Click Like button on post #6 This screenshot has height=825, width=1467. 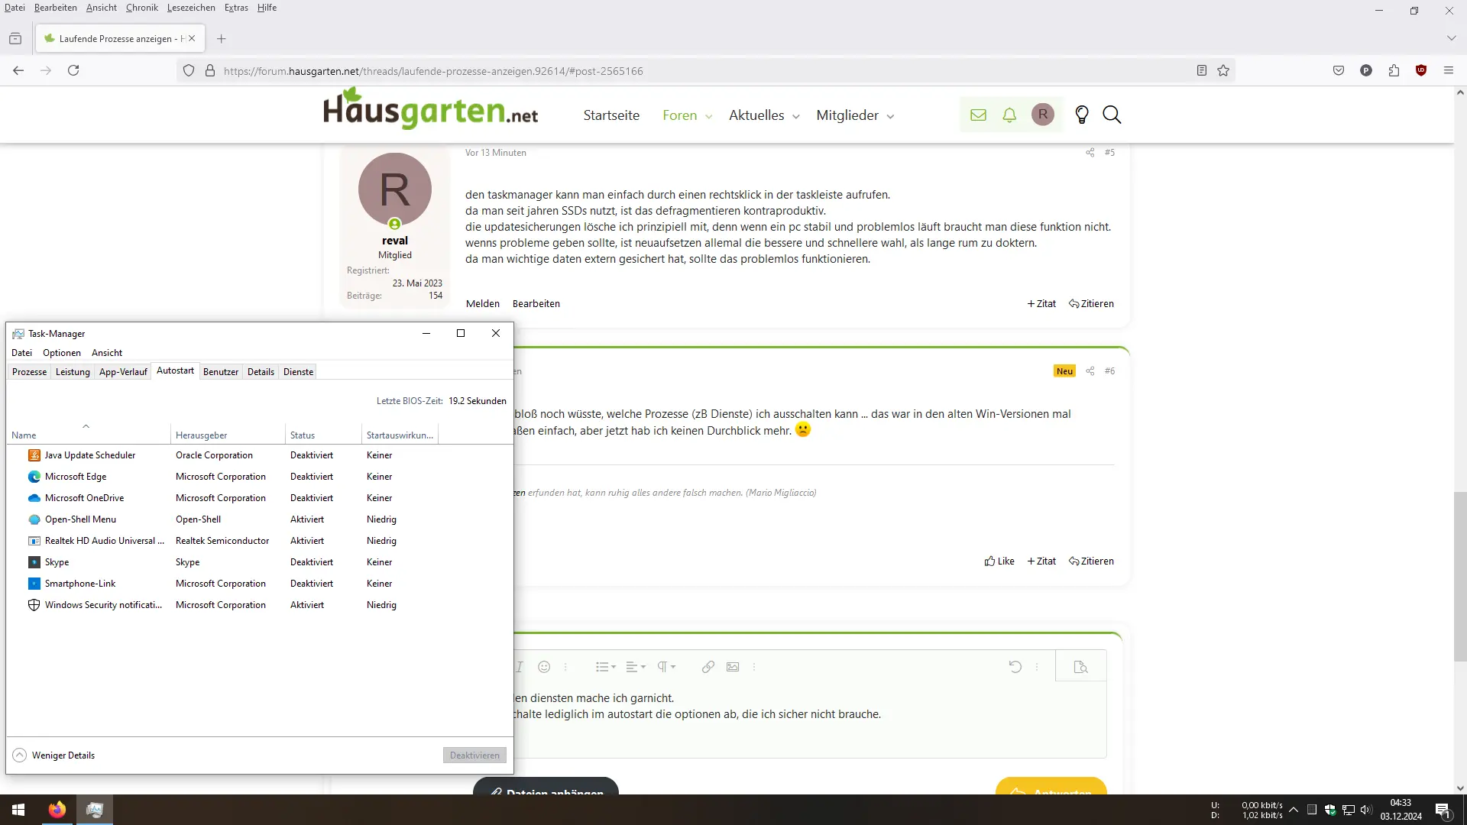(x=999, y=561)
